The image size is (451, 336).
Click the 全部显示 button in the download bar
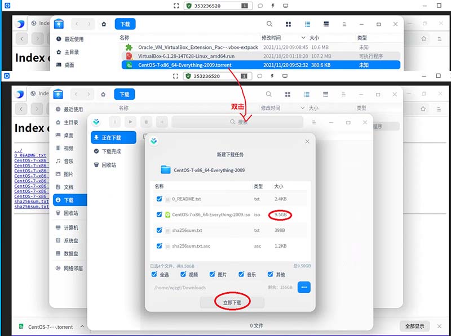pyautogui.click(x=414, y=326)
